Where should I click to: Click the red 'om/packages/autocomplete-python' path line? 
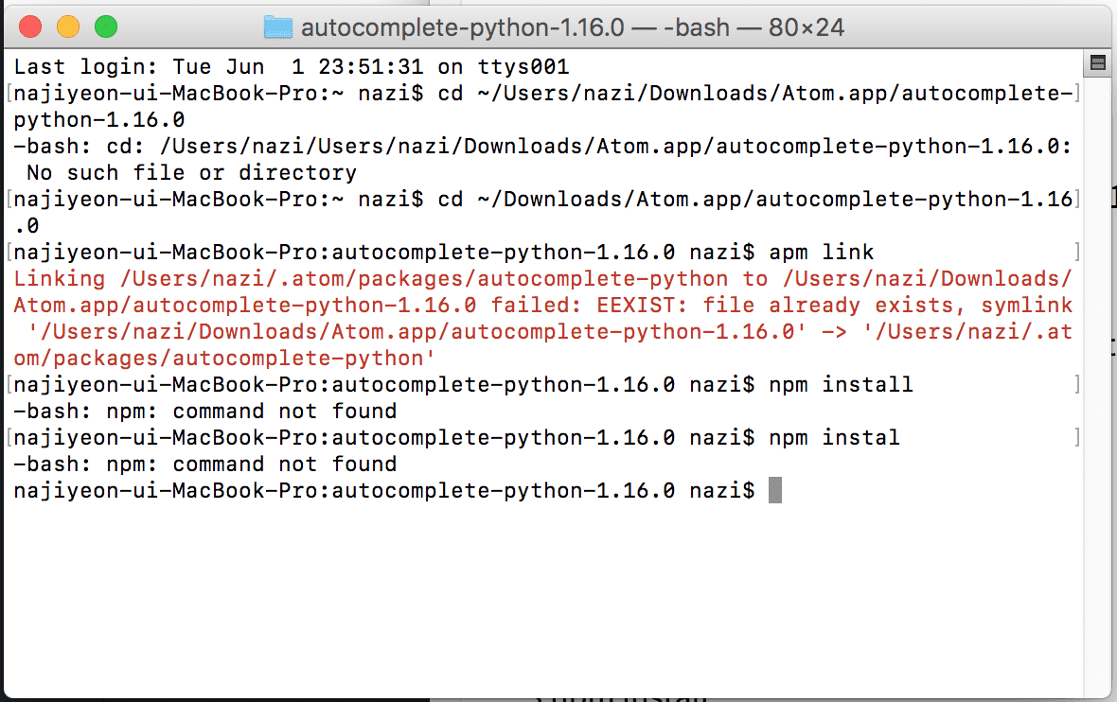tap(223, 359)
